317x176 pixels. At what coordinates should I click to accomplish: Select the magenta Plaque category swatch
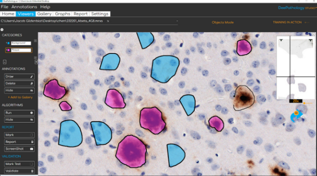tap(8, 50)
